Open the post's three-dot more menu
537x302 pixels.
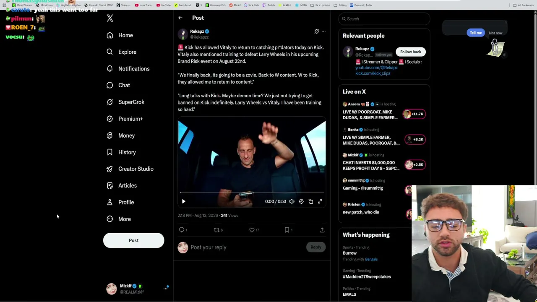(x=323, y=31)
